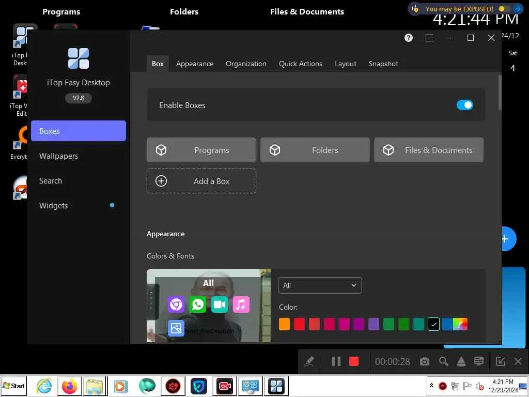This screenshot has width=529, height=397.
Task: Open the Programs box button
Action: click(201, 150)
